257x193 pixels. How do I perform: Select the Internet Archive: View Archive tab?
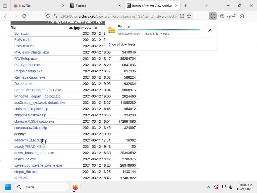coord(152,6)
